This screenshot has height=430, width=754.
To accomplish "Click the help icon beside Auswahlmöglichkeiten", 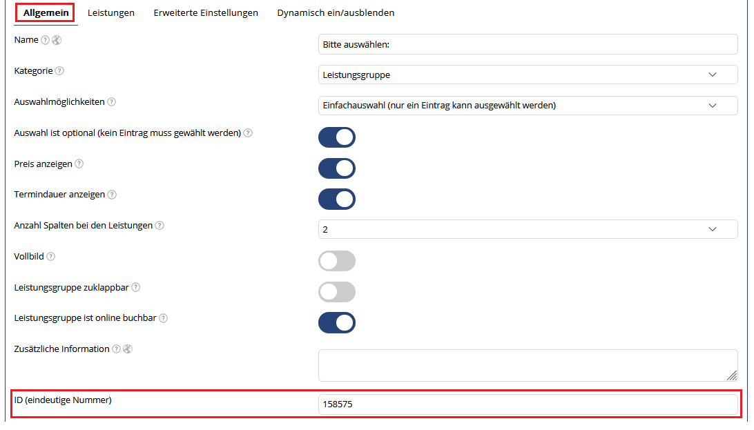I will pos(112,102).
